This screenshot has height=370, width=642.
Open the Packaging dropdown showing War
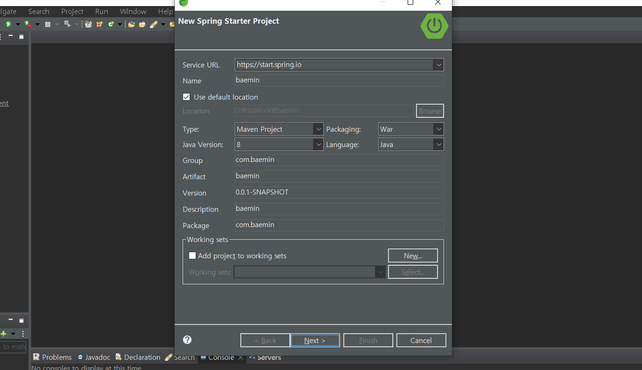click(x=438, y=129)
